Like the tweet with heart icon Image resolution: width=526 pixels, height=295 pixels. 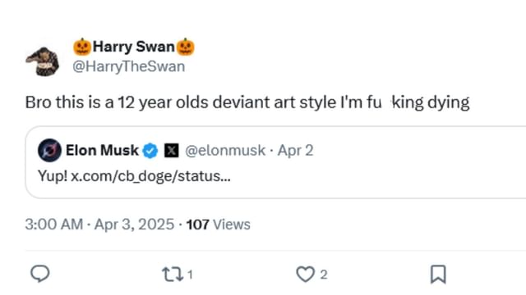[305, 275]
